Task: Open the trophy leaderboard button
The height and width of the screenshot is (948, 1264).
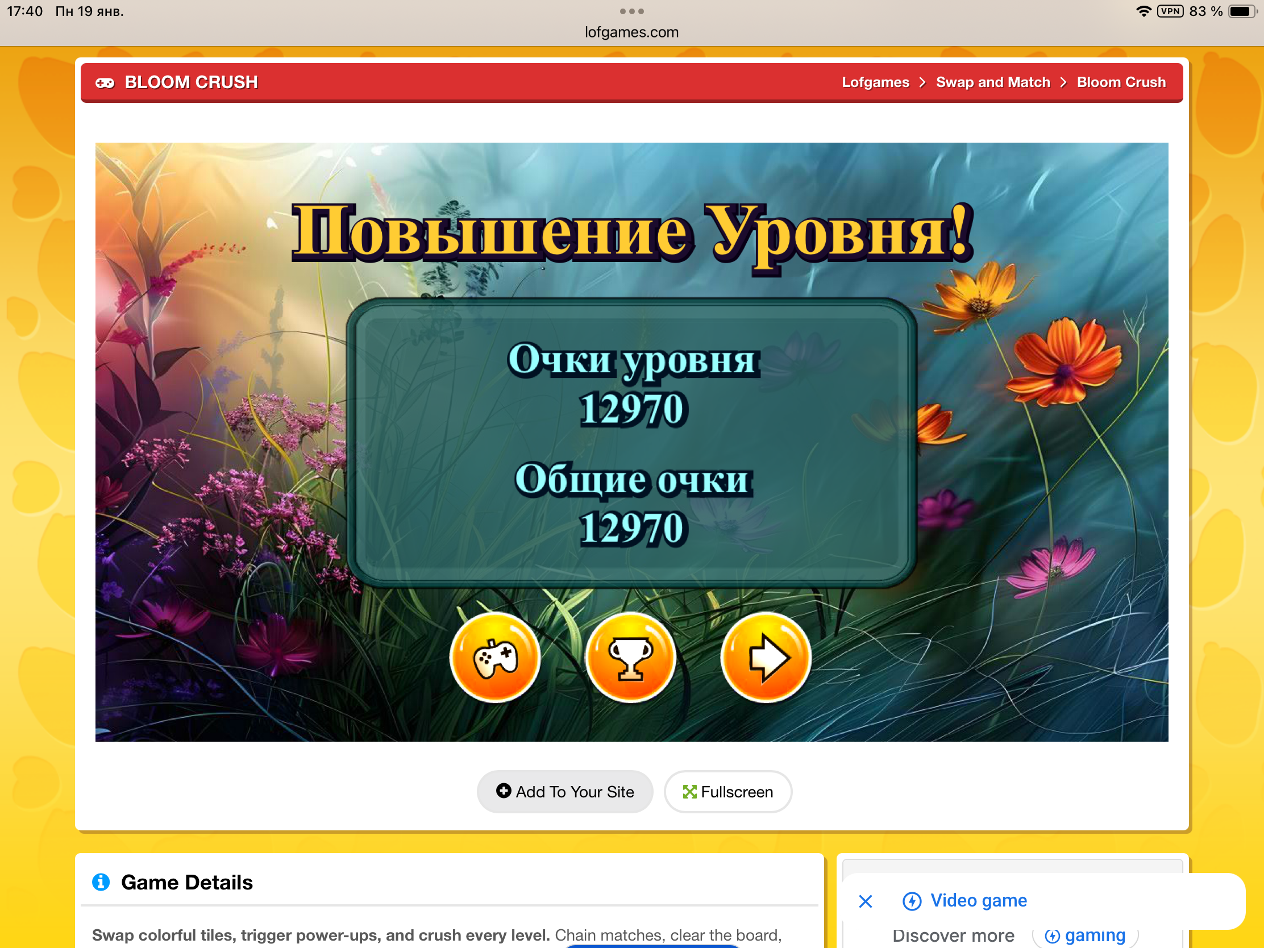Action: 630,658
